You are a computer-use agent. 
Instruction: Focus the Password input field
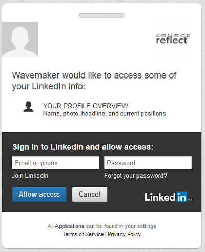tap(148, 163)
